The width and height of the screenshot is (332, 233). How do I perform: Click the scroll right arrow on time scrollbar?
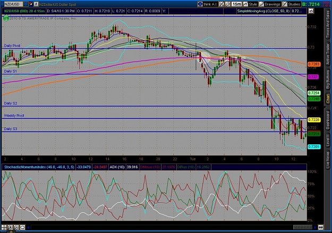(315, 228)
